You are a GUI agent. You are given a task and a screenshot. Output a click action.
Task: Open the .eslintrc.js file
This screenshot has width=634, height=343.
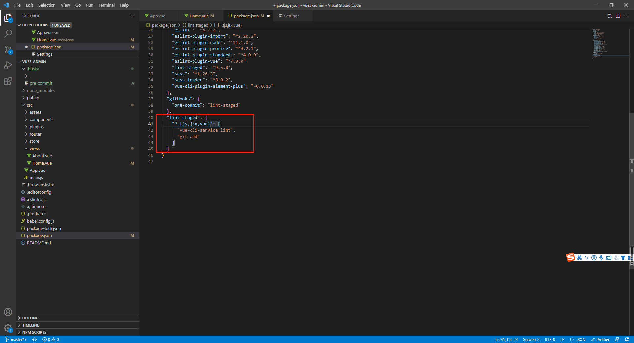[36, 199]
